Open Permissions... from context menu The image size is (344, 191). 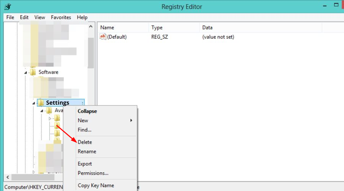click(x=93, y=173)
